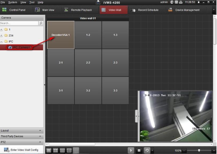Select video wall screen 2-2
The image size is (217, 154).
tap(88, 63)
